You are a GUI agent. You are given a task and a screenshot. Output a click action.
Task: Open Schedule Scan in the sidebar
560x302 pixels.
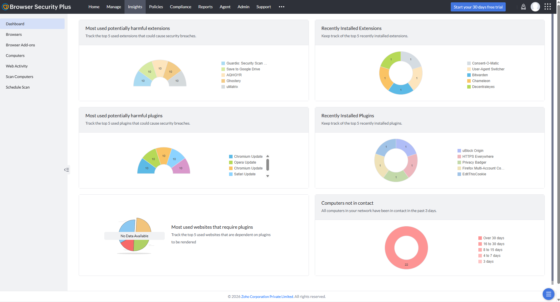tap(32, 87)
